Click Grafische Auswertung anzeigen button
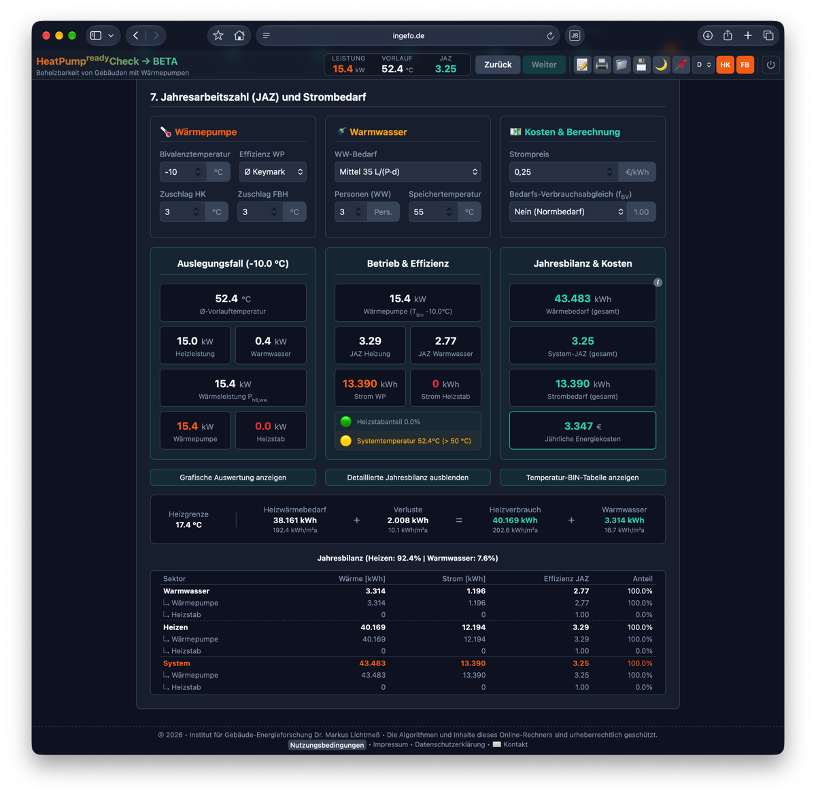Image resolution: width=816 pixels, height=796 pixels. point(233,478)
